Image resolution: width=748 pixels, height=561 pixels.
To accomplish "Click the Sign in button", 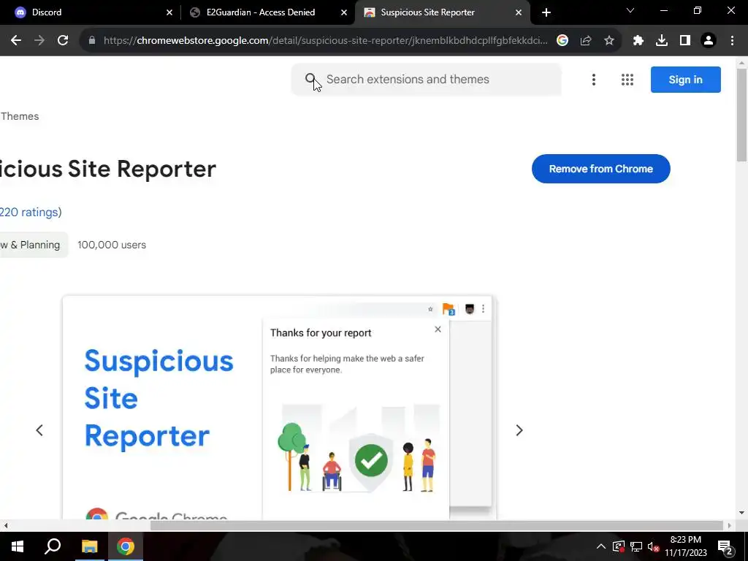I will [x=685, y=80].
